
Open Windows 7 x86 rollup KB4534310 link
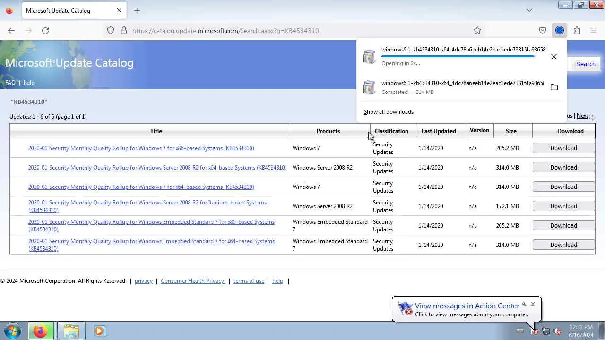141,148
